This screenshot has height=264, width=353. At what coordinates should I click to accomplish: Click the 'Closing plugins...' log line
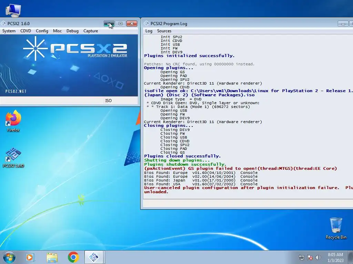168,125
